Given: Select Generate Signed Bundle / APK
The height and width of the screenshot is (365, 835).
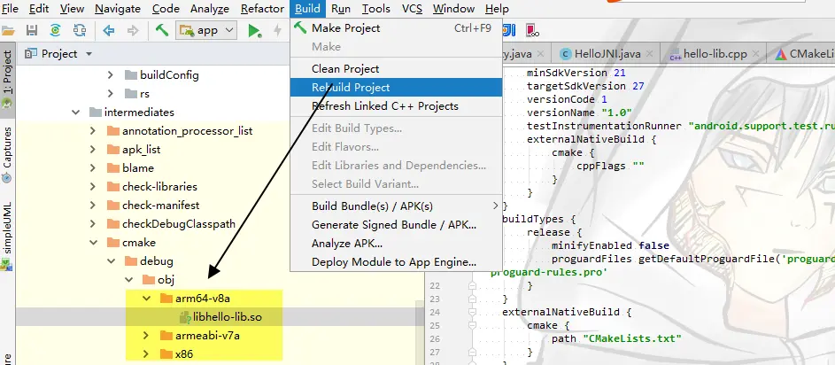Looking at the screenshot, I should pyautogui.click(x=396, y=225).
